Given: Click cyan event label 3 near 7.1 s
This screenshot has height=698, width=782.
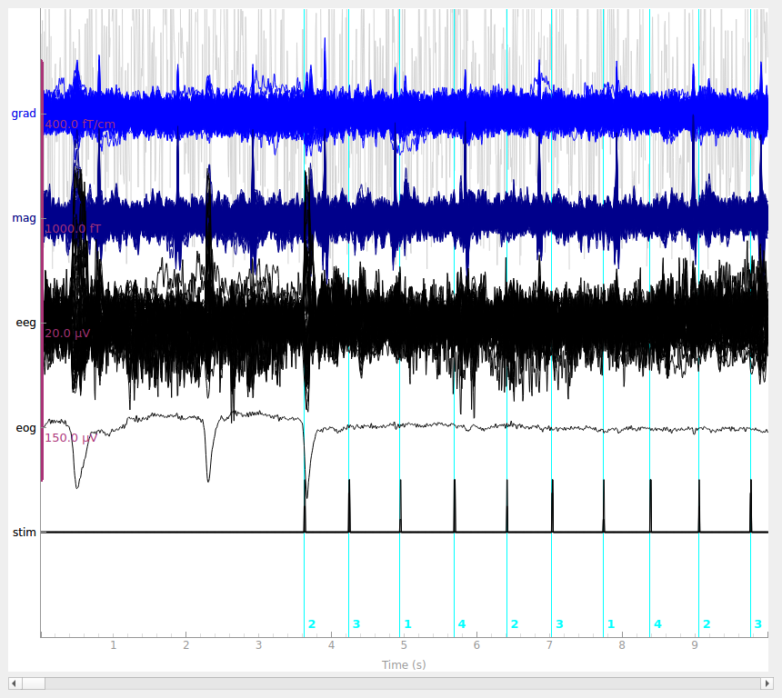Looking at the screenshot, I should (559, 624).
